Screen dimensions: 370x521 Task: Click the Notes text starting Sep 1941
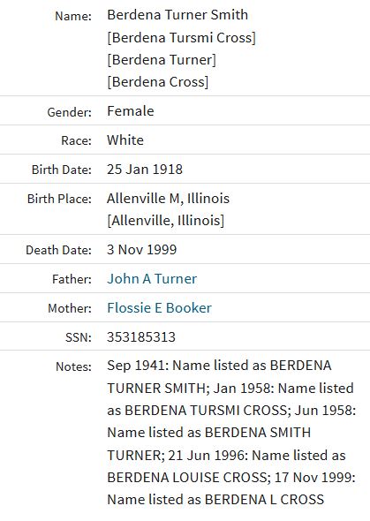(x=231, y=433)
